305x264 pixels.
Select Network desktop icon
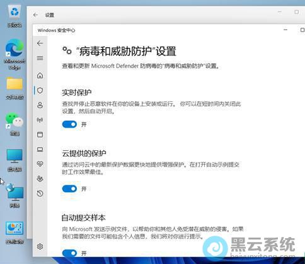14,196
